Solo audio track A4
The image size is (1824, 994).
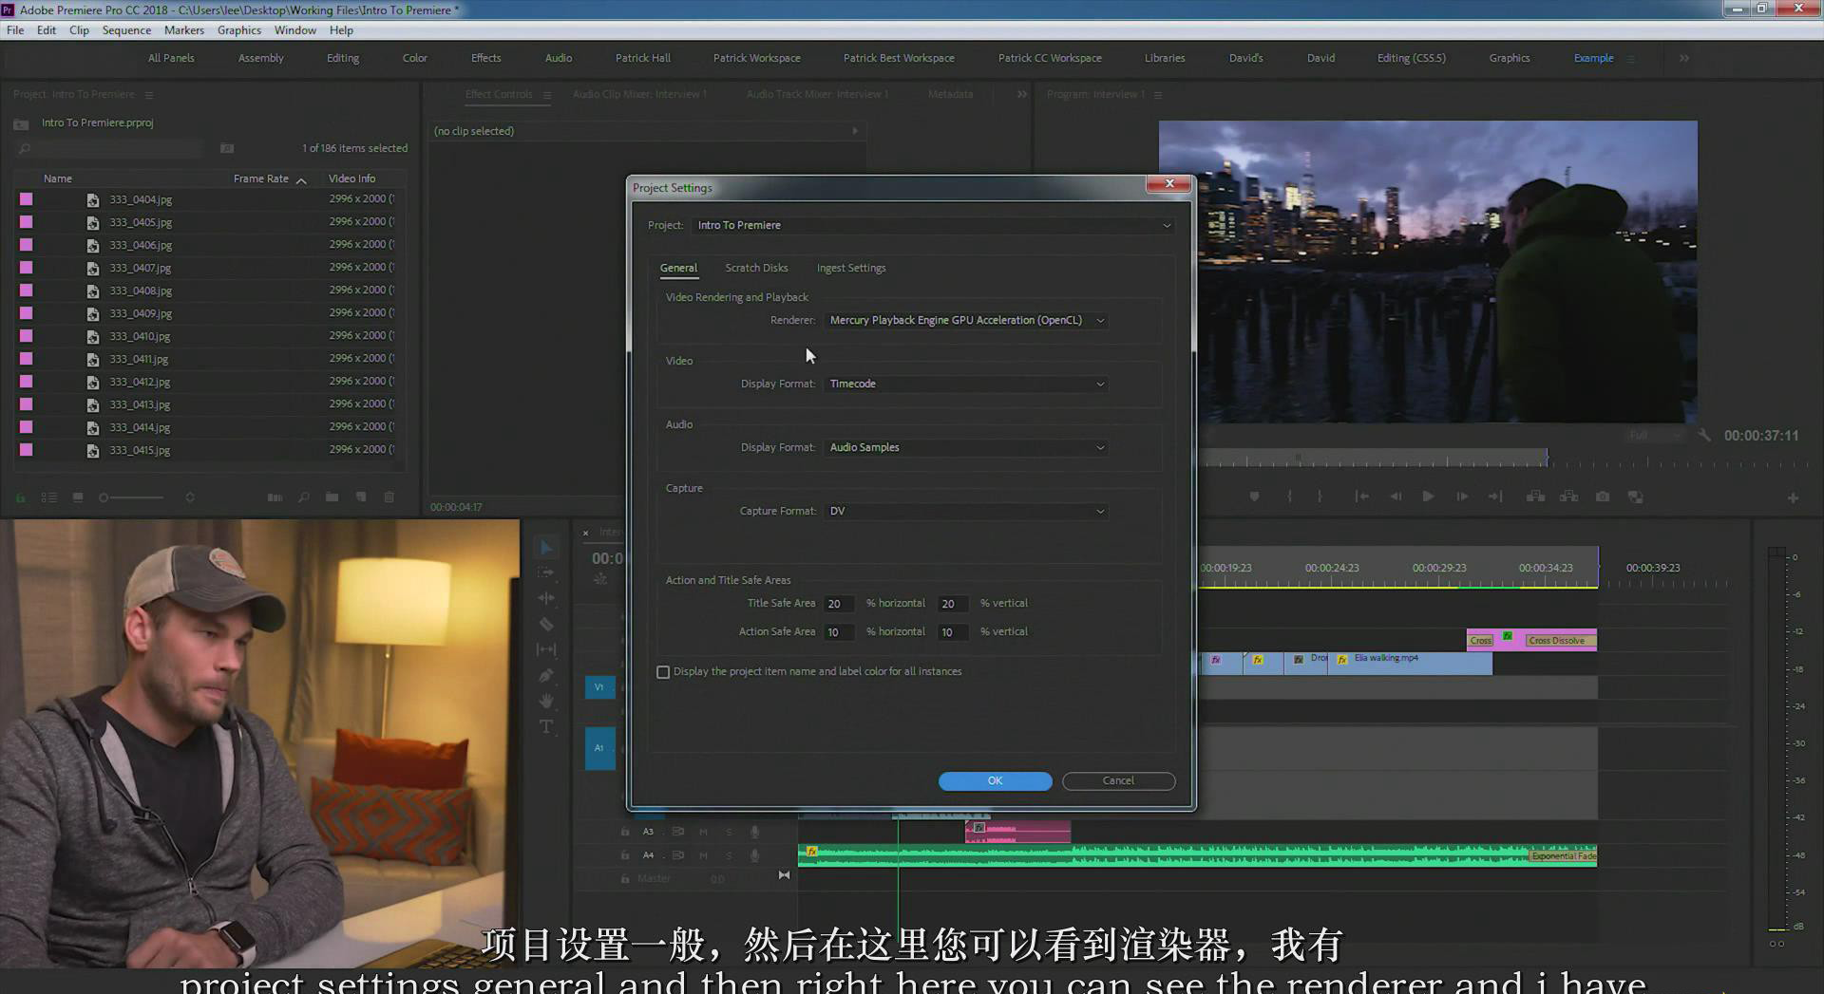[730, 855]
